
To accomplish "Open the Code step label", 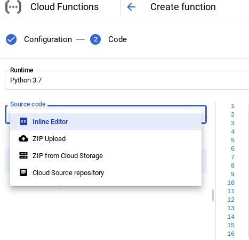I will coord(117,39).
